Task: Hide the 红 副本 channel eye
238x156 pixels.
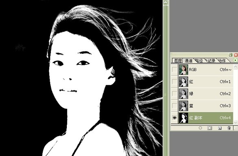Action: point(174,118)
